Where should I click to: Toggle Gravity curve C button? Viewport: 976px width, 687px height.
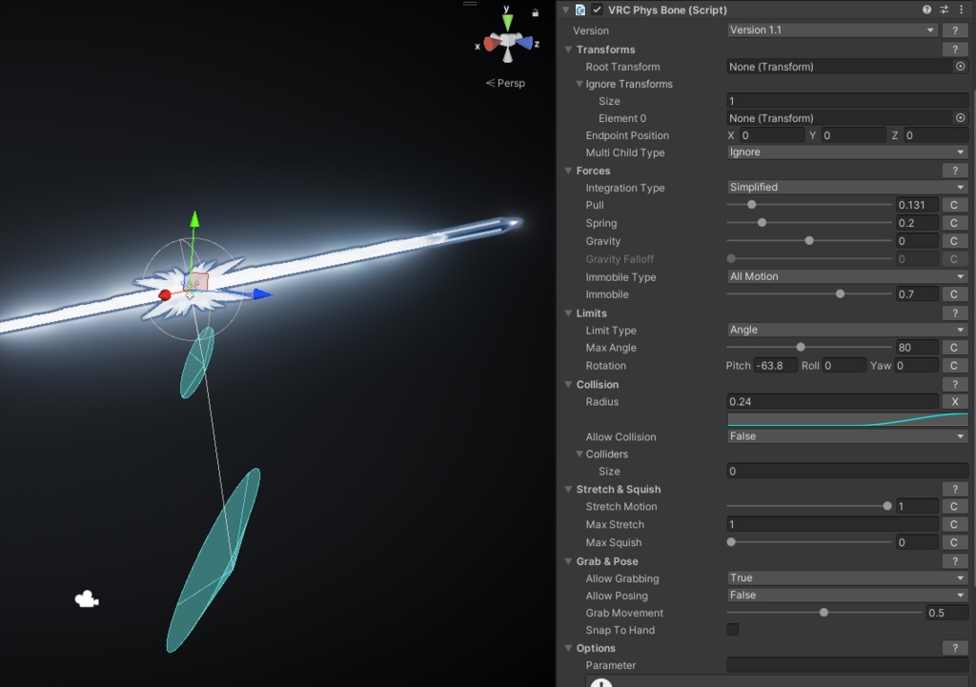click(953, 241)
